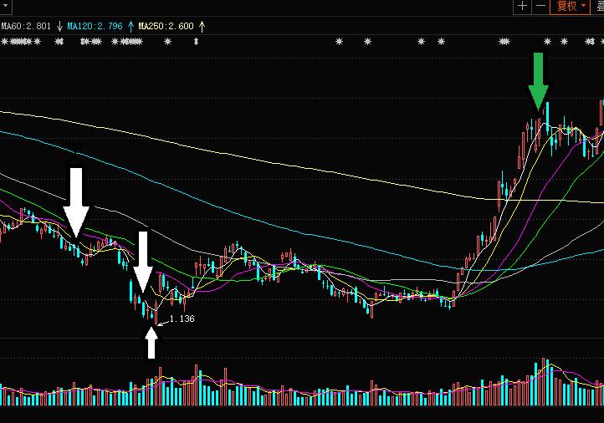Click the double-headed arrow marker in info row

[196, 41]
